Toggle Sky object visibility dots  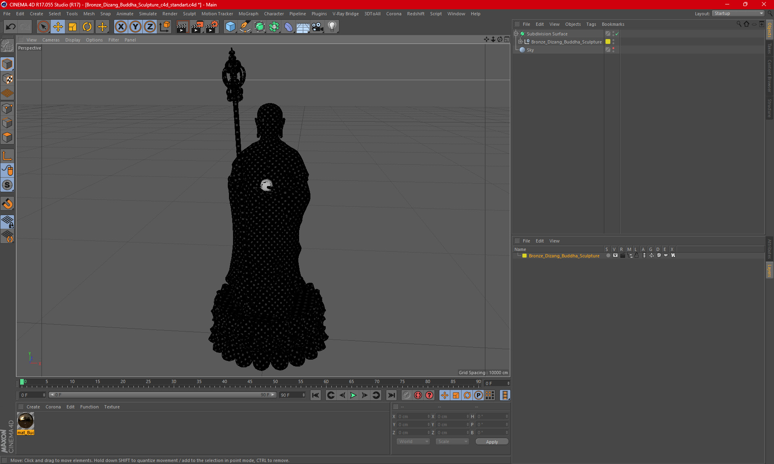pos(613,50)
